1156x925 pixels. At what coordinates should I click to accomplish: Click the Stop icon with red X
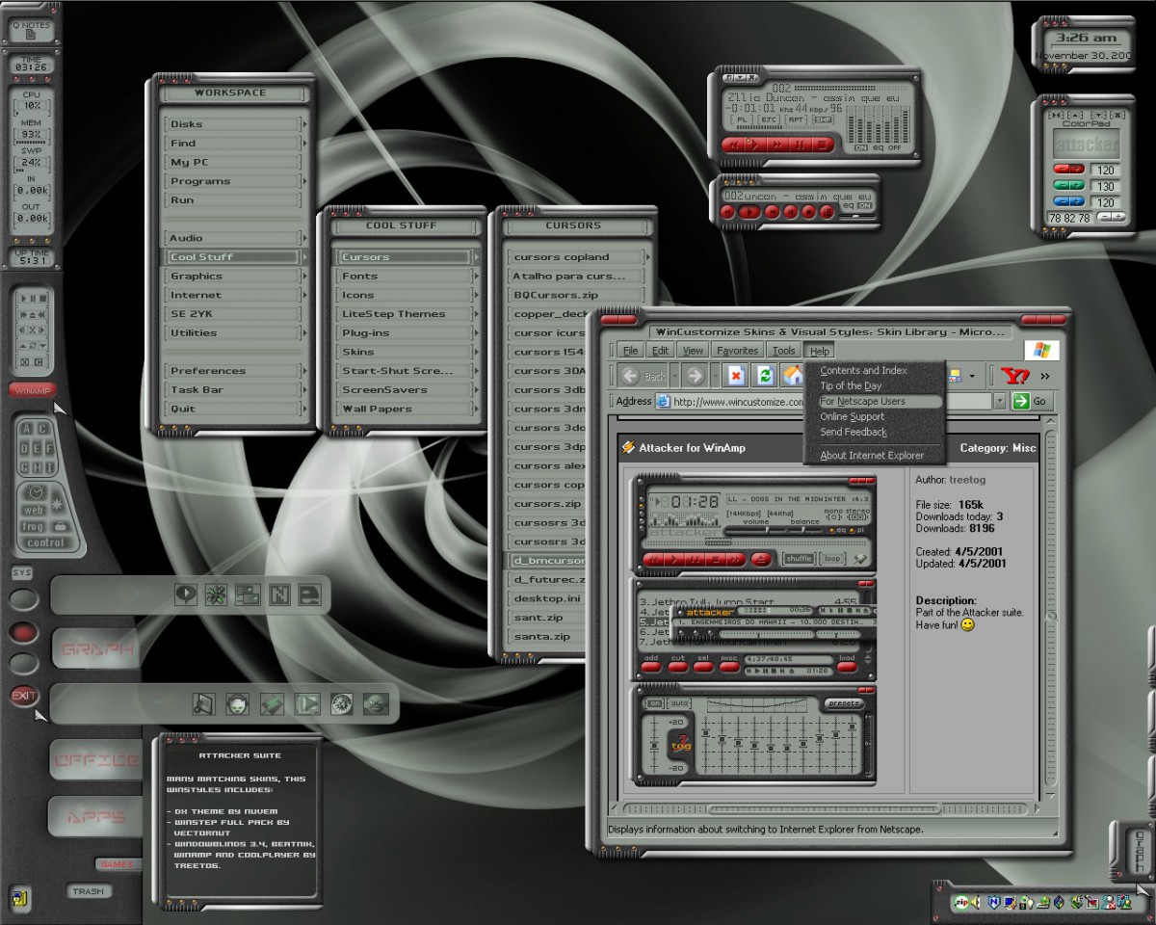736,375
